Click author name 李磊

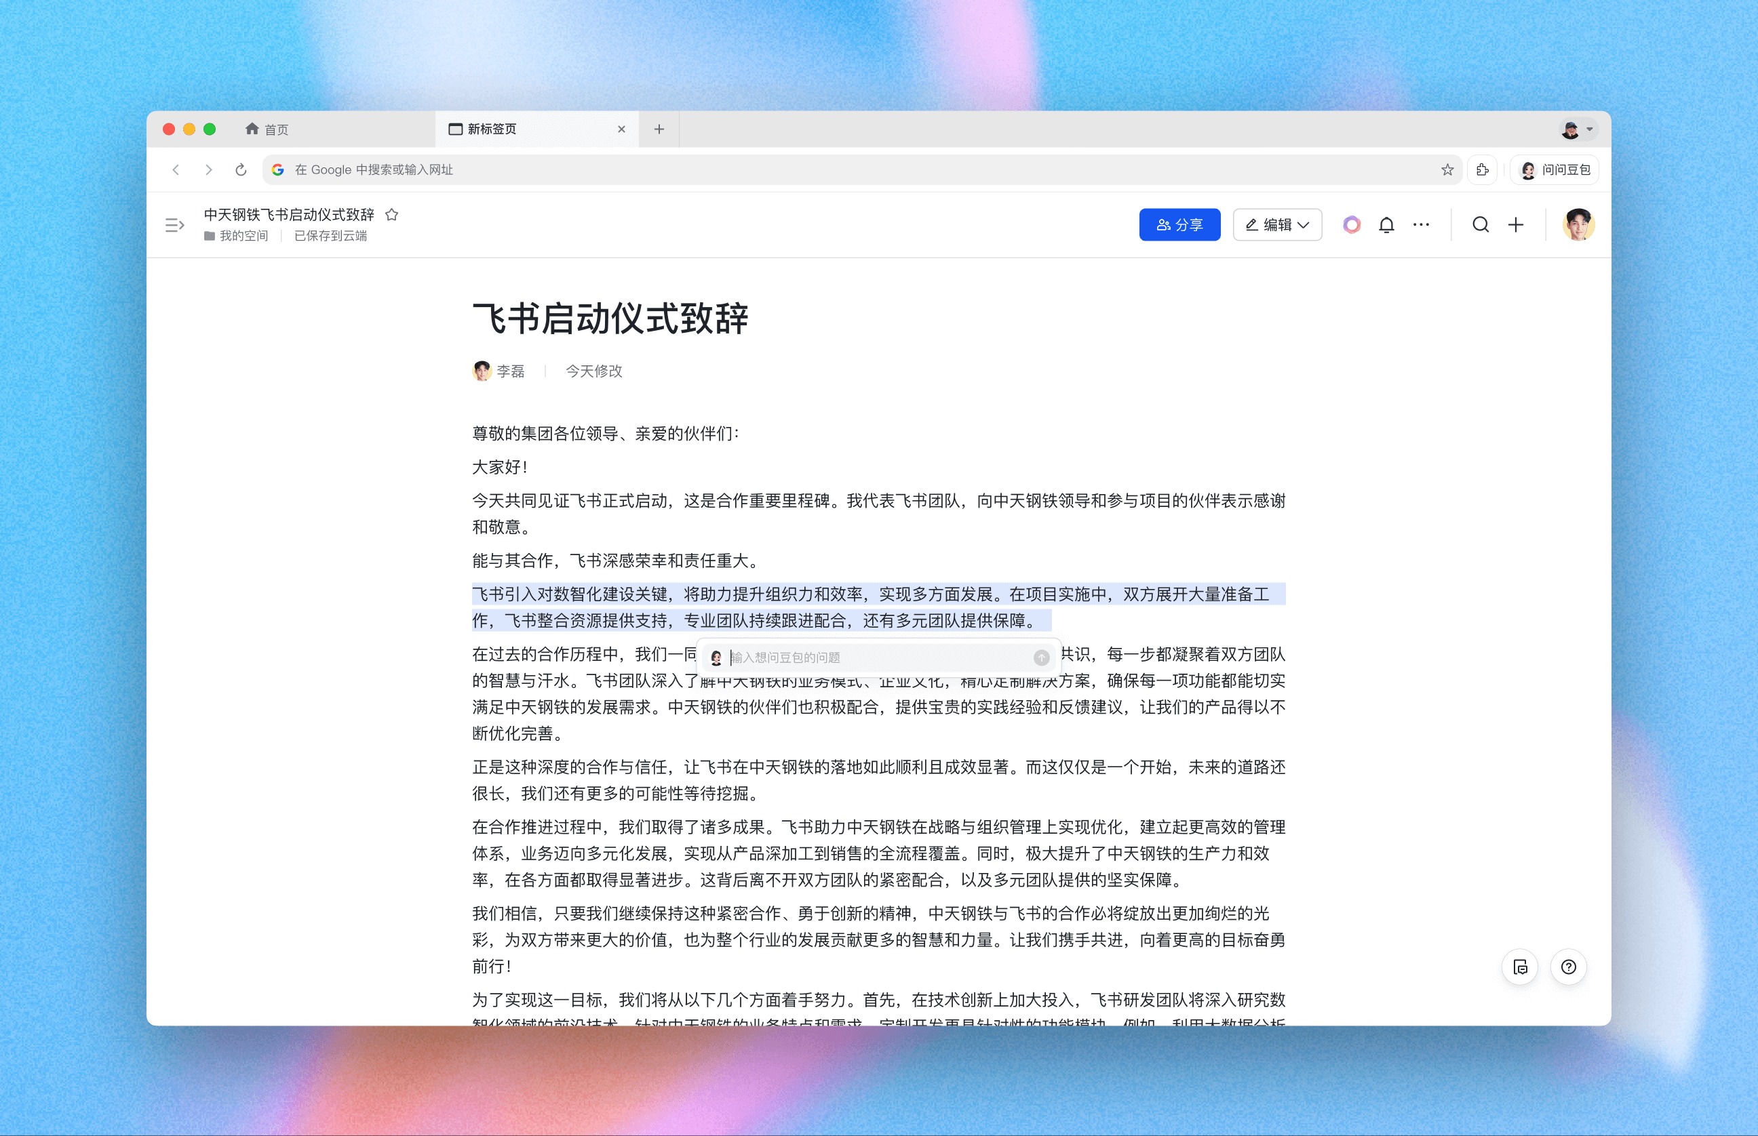[x=510, y=371]
